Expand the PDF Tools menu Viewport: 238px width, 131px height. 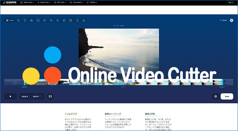tap(60, 2)
